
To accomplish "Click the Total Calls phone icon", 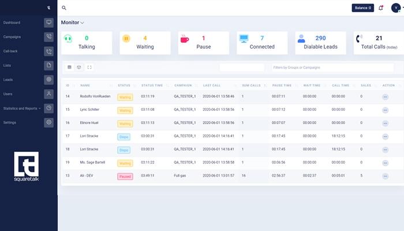I will tap(359, 39).
